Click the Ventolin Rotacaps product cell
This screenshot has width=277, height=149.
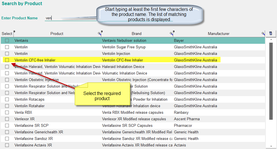coord(29,99)
